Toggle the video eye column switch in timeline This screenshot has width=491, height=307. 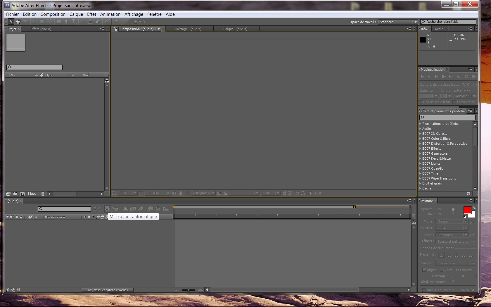click(8, 217)
